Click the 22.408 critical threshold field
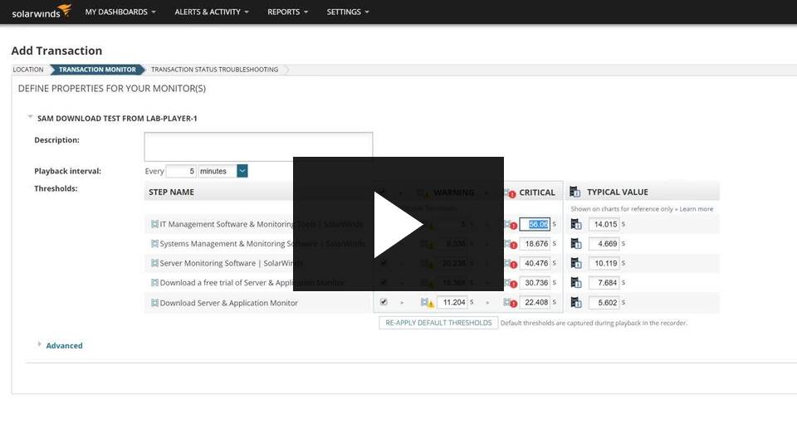This screenshot has width=797, height=448. 535,302
